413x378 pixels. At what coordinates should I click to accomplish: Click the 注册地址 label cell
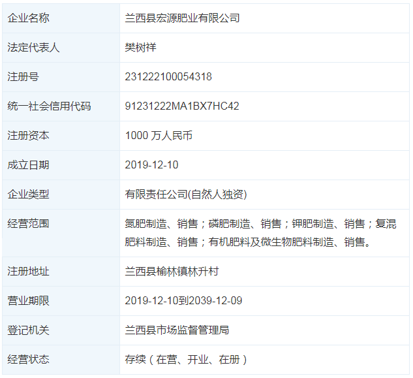pos(28,272)
